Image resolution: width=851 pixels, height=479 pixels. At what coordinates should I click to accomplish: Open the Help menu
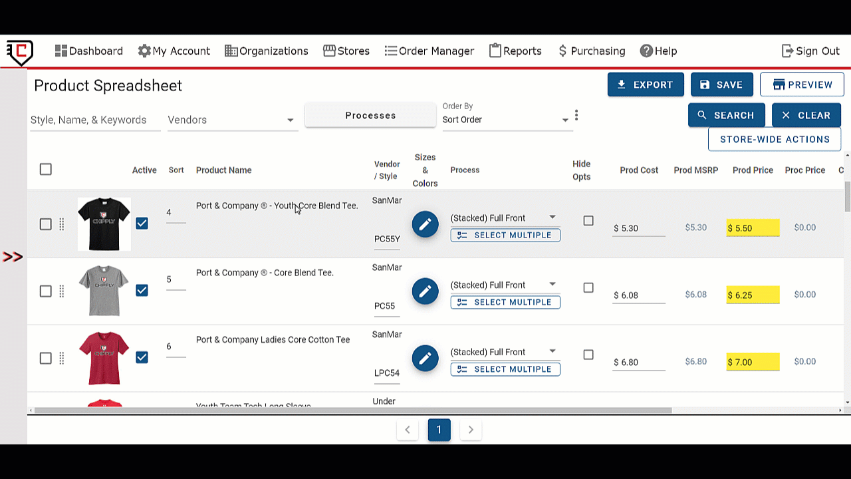click(658, 51)
